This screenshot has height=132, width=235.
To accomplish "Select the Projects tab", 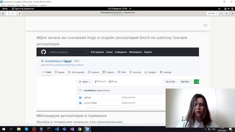I will [108, 72].
